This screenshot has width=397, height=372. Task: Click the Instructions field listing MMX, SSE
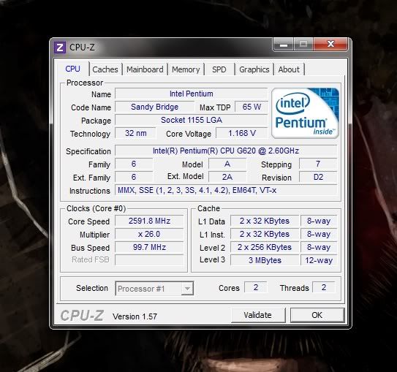coord(226,190)
